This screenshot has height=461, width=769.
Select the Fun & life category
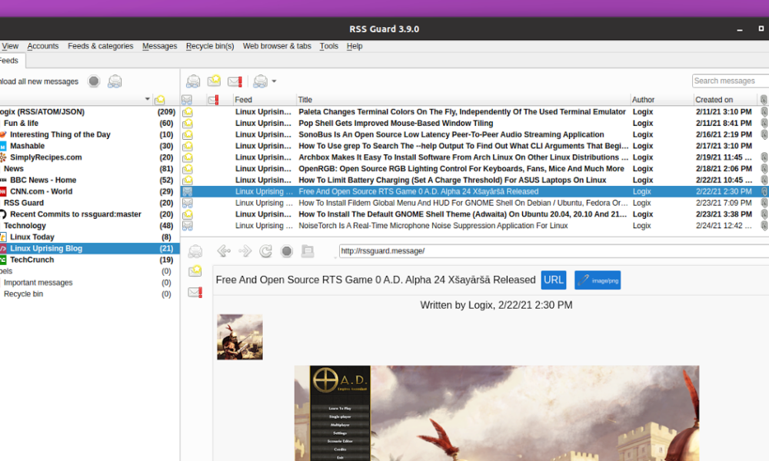(x=21, y=124)
